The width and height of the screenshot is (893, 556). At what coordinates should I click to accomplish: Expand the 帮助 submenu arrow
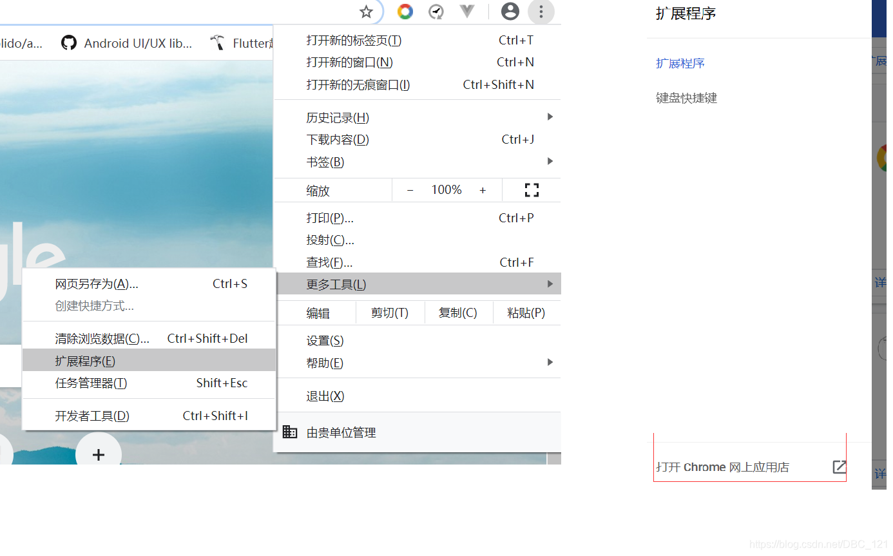coord(550,362)
